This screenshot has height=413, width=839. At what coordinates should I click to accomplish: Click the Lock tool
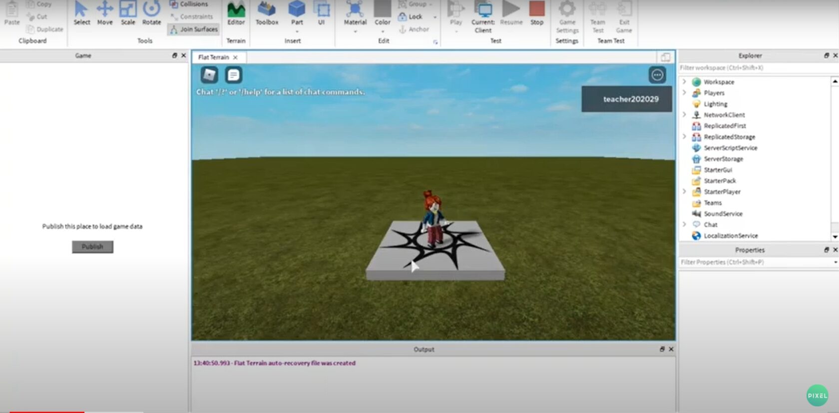click(x=410, y=16)
